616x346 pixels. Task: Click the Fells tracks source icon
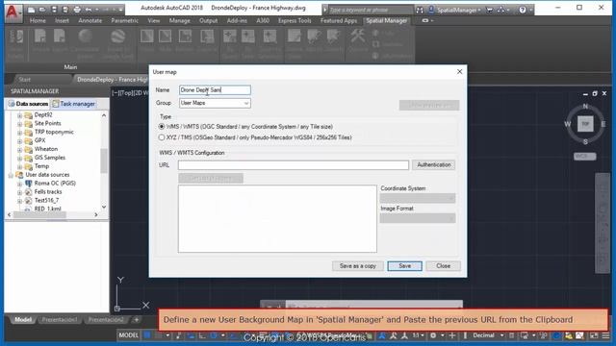tap(28, 192)
